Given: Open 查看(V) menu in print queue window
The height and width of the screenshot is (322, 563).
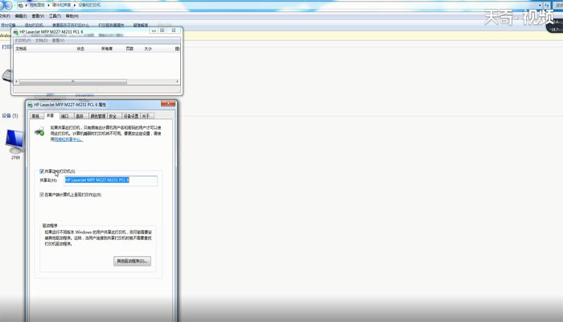Looking at the screenshot, I should (58, 40).
